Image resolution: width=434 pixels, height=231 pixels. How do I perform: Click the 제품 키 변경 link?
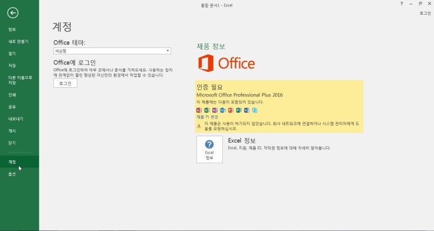click(207, 117)
